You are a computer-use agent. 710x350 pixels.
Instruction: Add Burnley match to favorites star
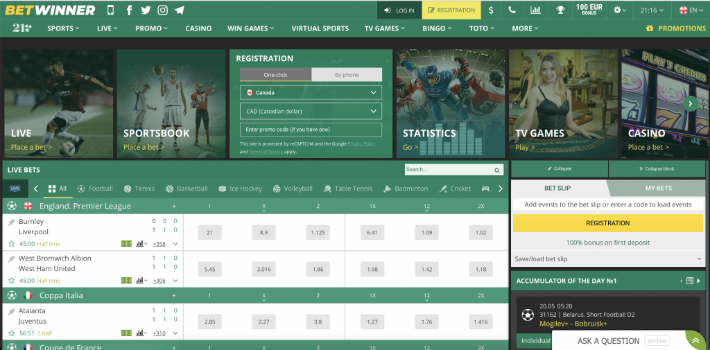pyautogui.click(x=12, y=243)
